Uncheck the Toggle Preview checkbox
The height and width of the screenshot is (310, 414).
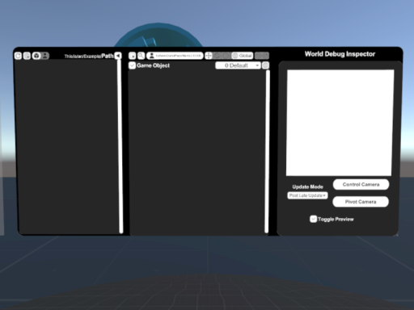tap(313, 219)
